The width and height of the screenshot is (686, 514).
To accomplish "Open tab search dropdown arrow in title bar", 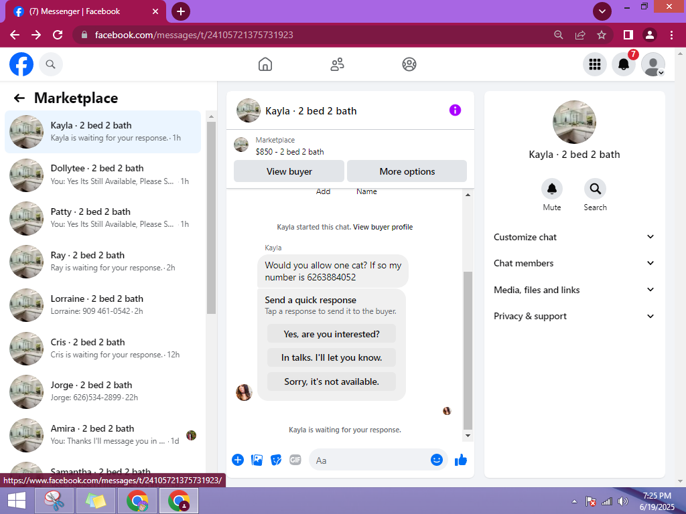I will (602, 11).
